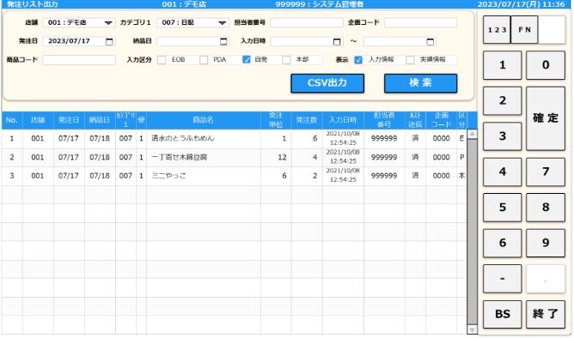Tap keypad digit 3
Viewport: 574px width, 338px height.
[502, 136]
